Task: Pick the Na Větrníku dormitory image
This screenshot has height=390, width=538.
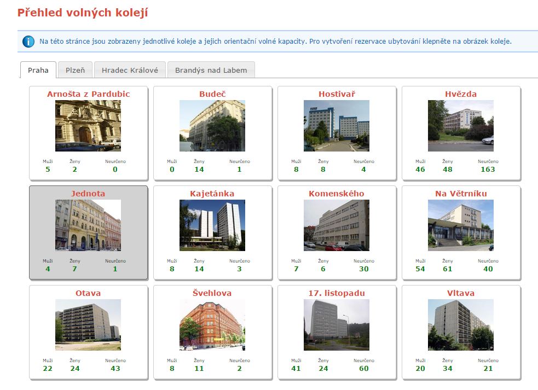Action: click(461, 225)
